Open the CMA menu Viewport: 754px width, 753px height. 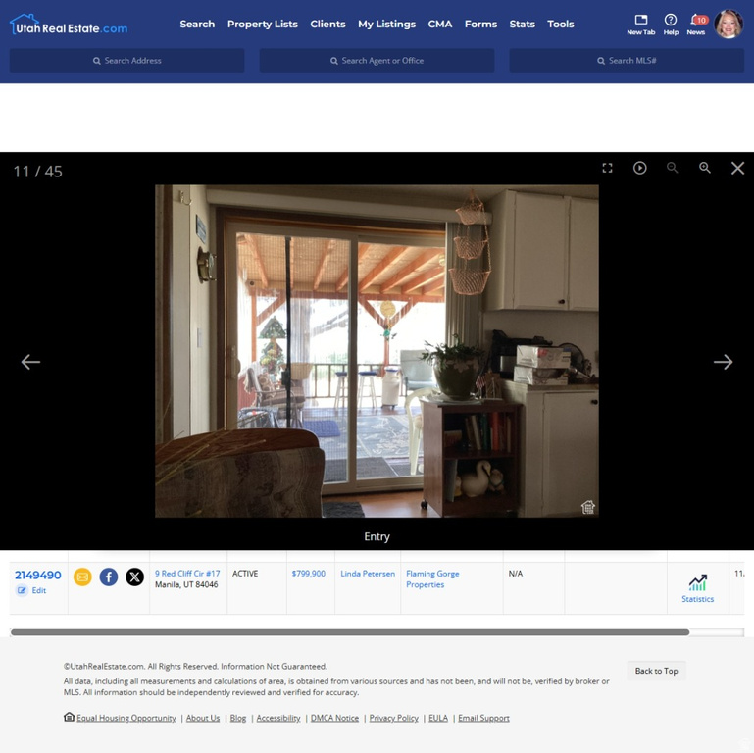(x=440, y=24)
